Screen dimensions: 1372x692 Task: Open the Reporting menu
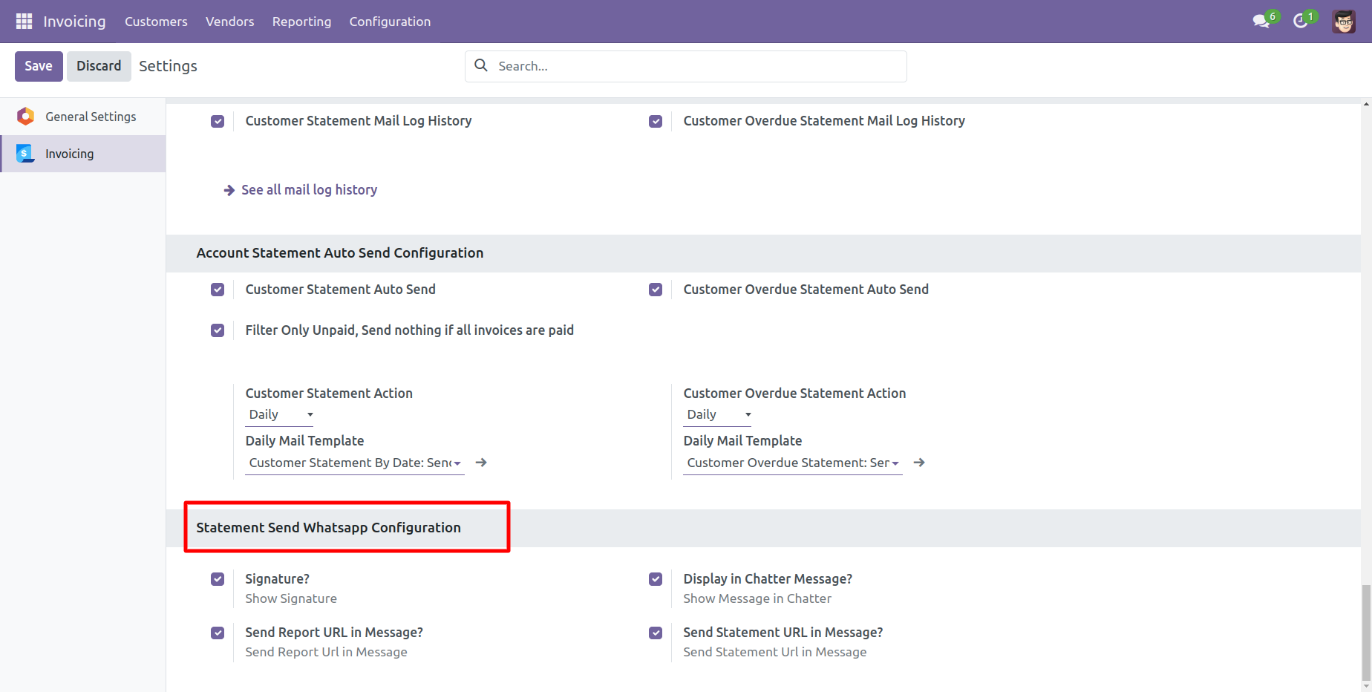301,22
